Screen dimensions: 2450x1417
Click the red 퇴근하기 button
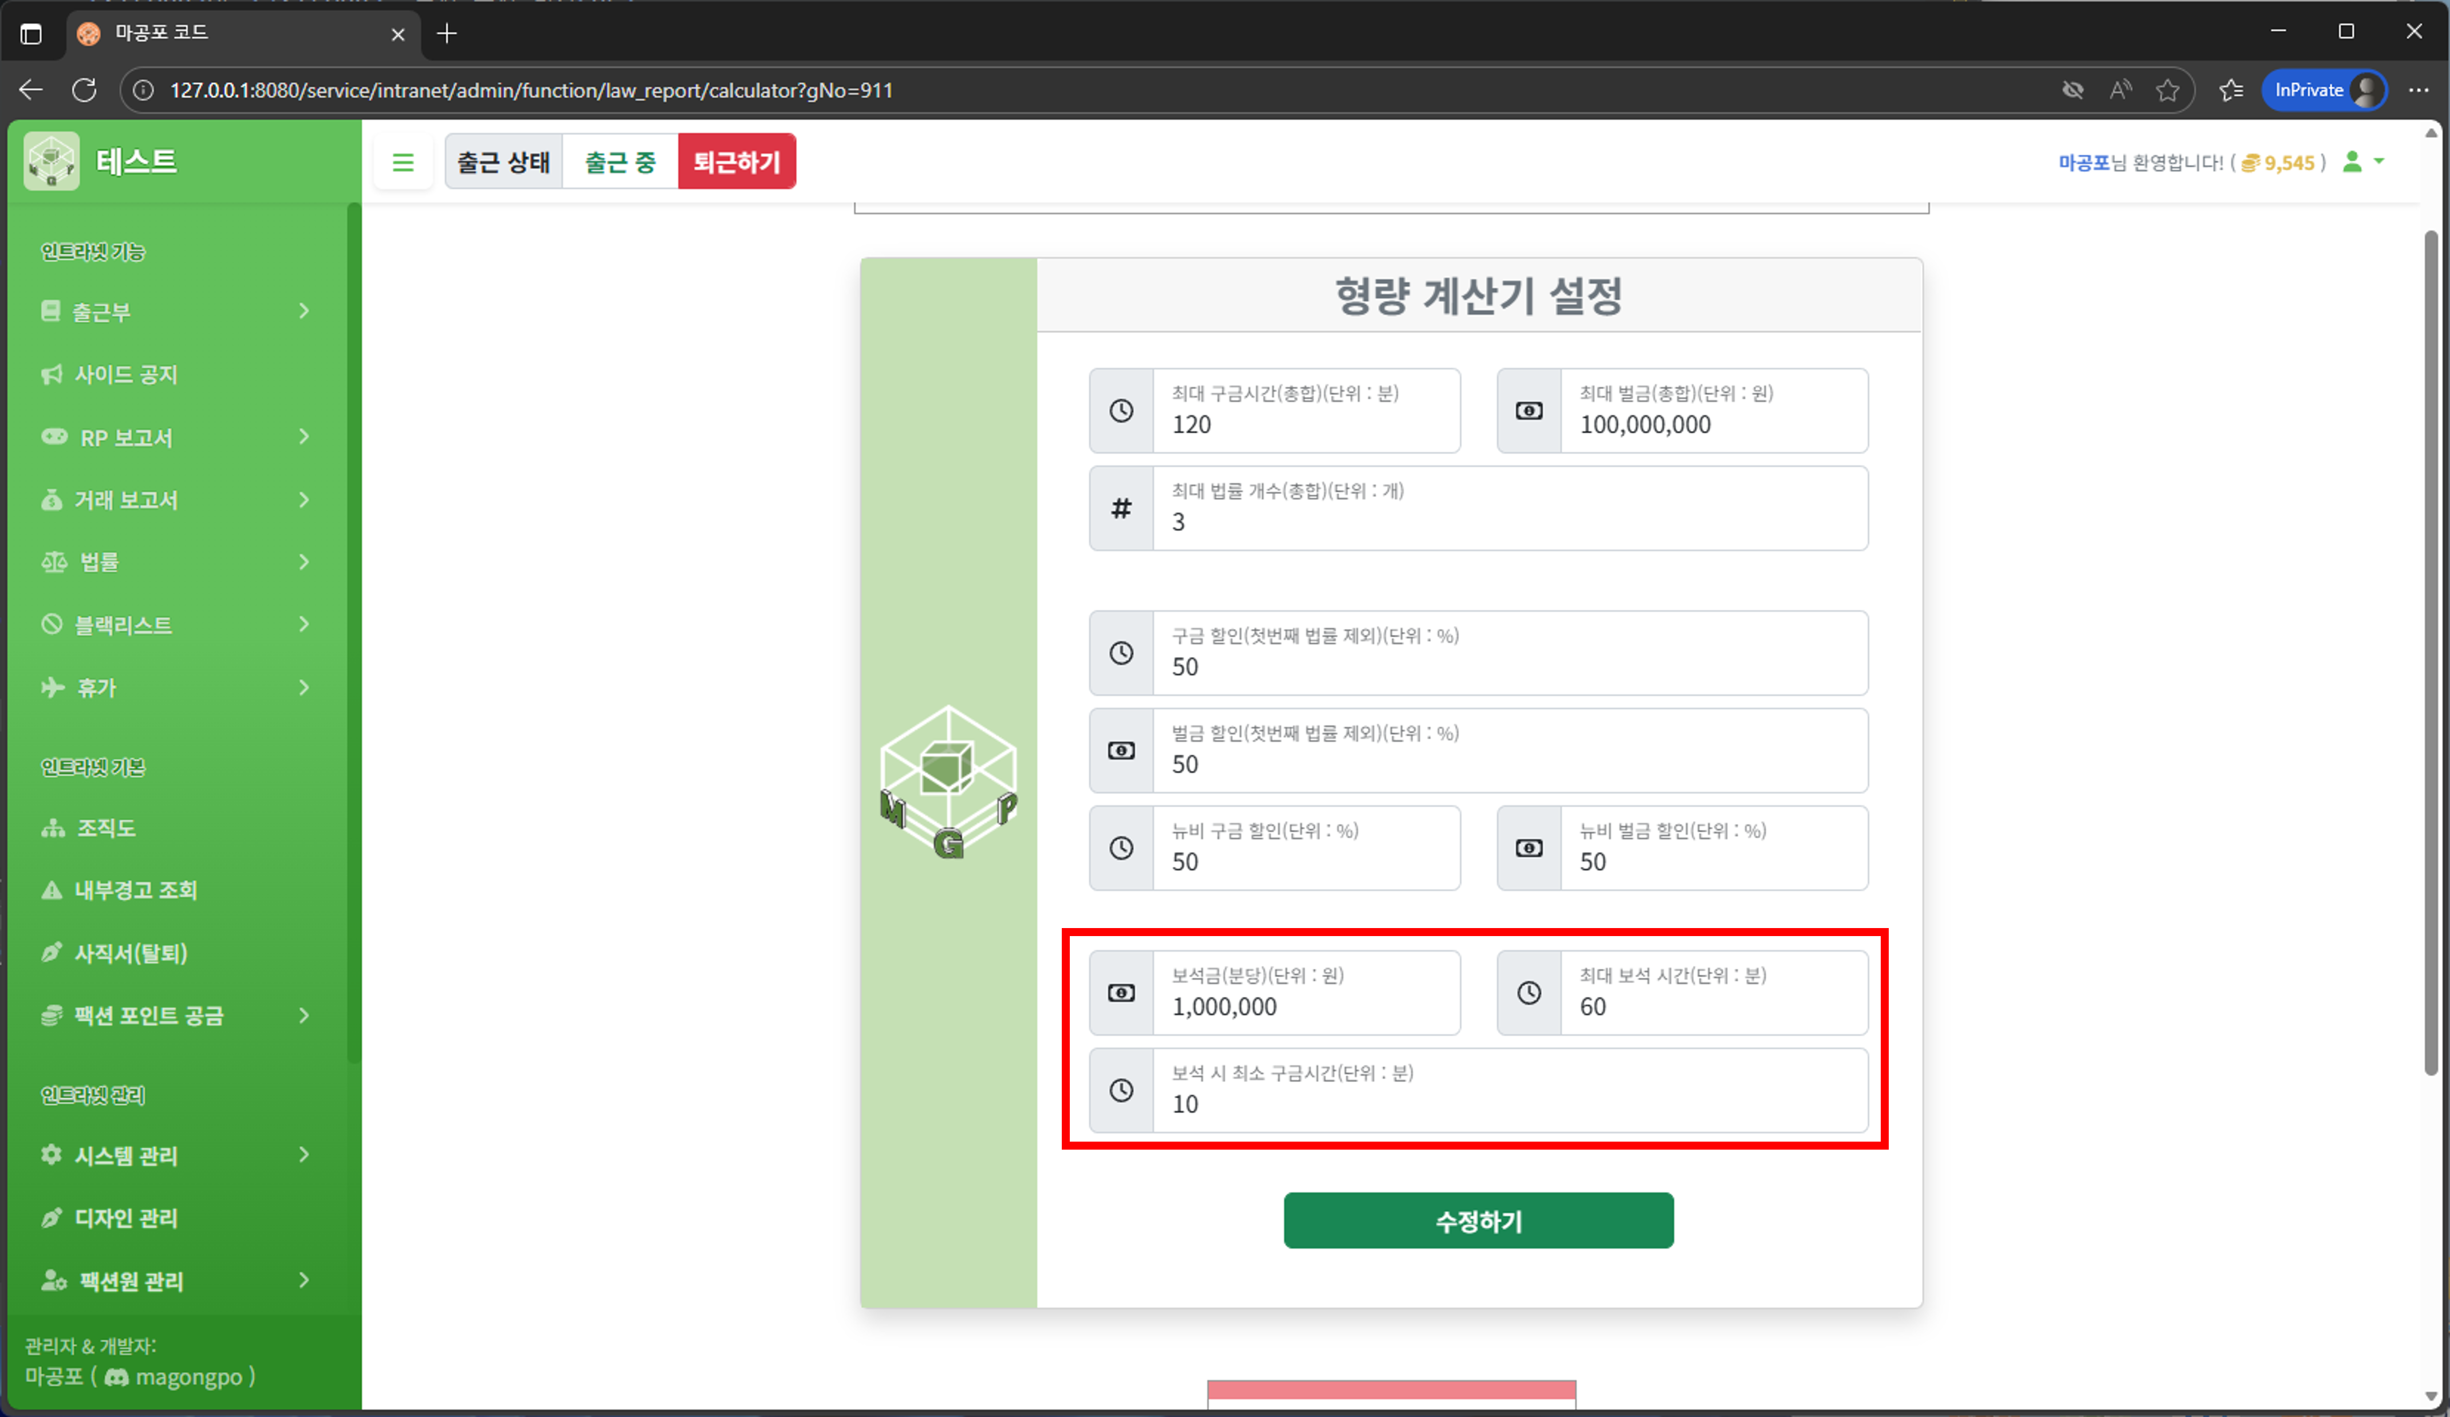click(737, 161)
